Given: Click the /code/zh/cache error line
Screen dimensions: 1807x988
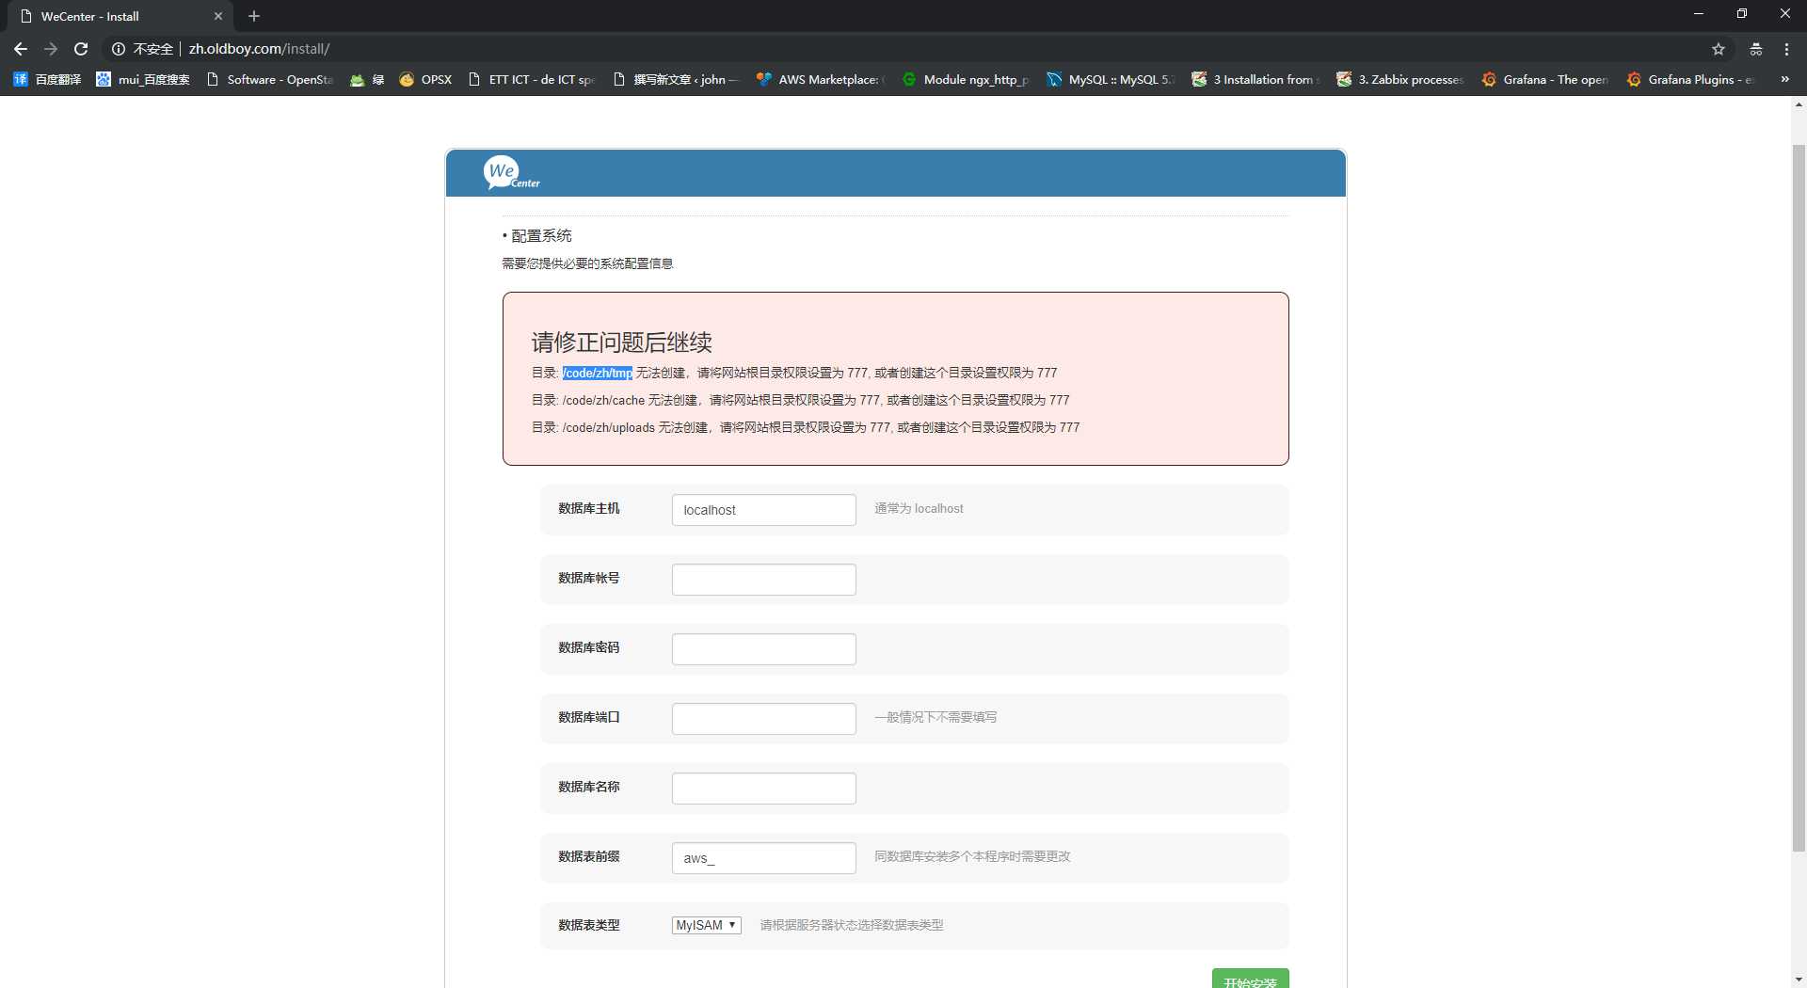Looking at the screenshot, I should (800, 400).
